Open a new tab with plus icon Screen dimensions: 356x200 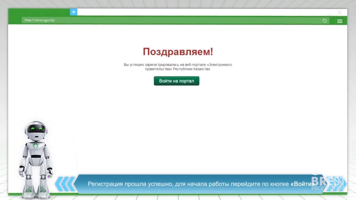[73, 12]
